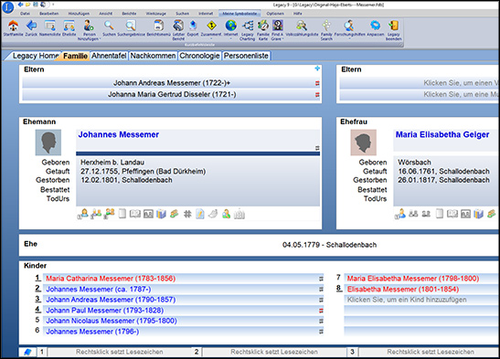Open the Namensliste toolbar icon
This screenshot has height=359, width=500.
tap(49, 26)
